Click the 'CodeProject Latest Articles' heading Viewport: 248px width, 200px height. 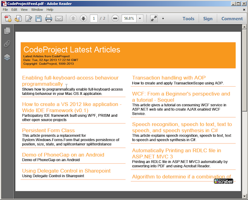coord(72,50)
